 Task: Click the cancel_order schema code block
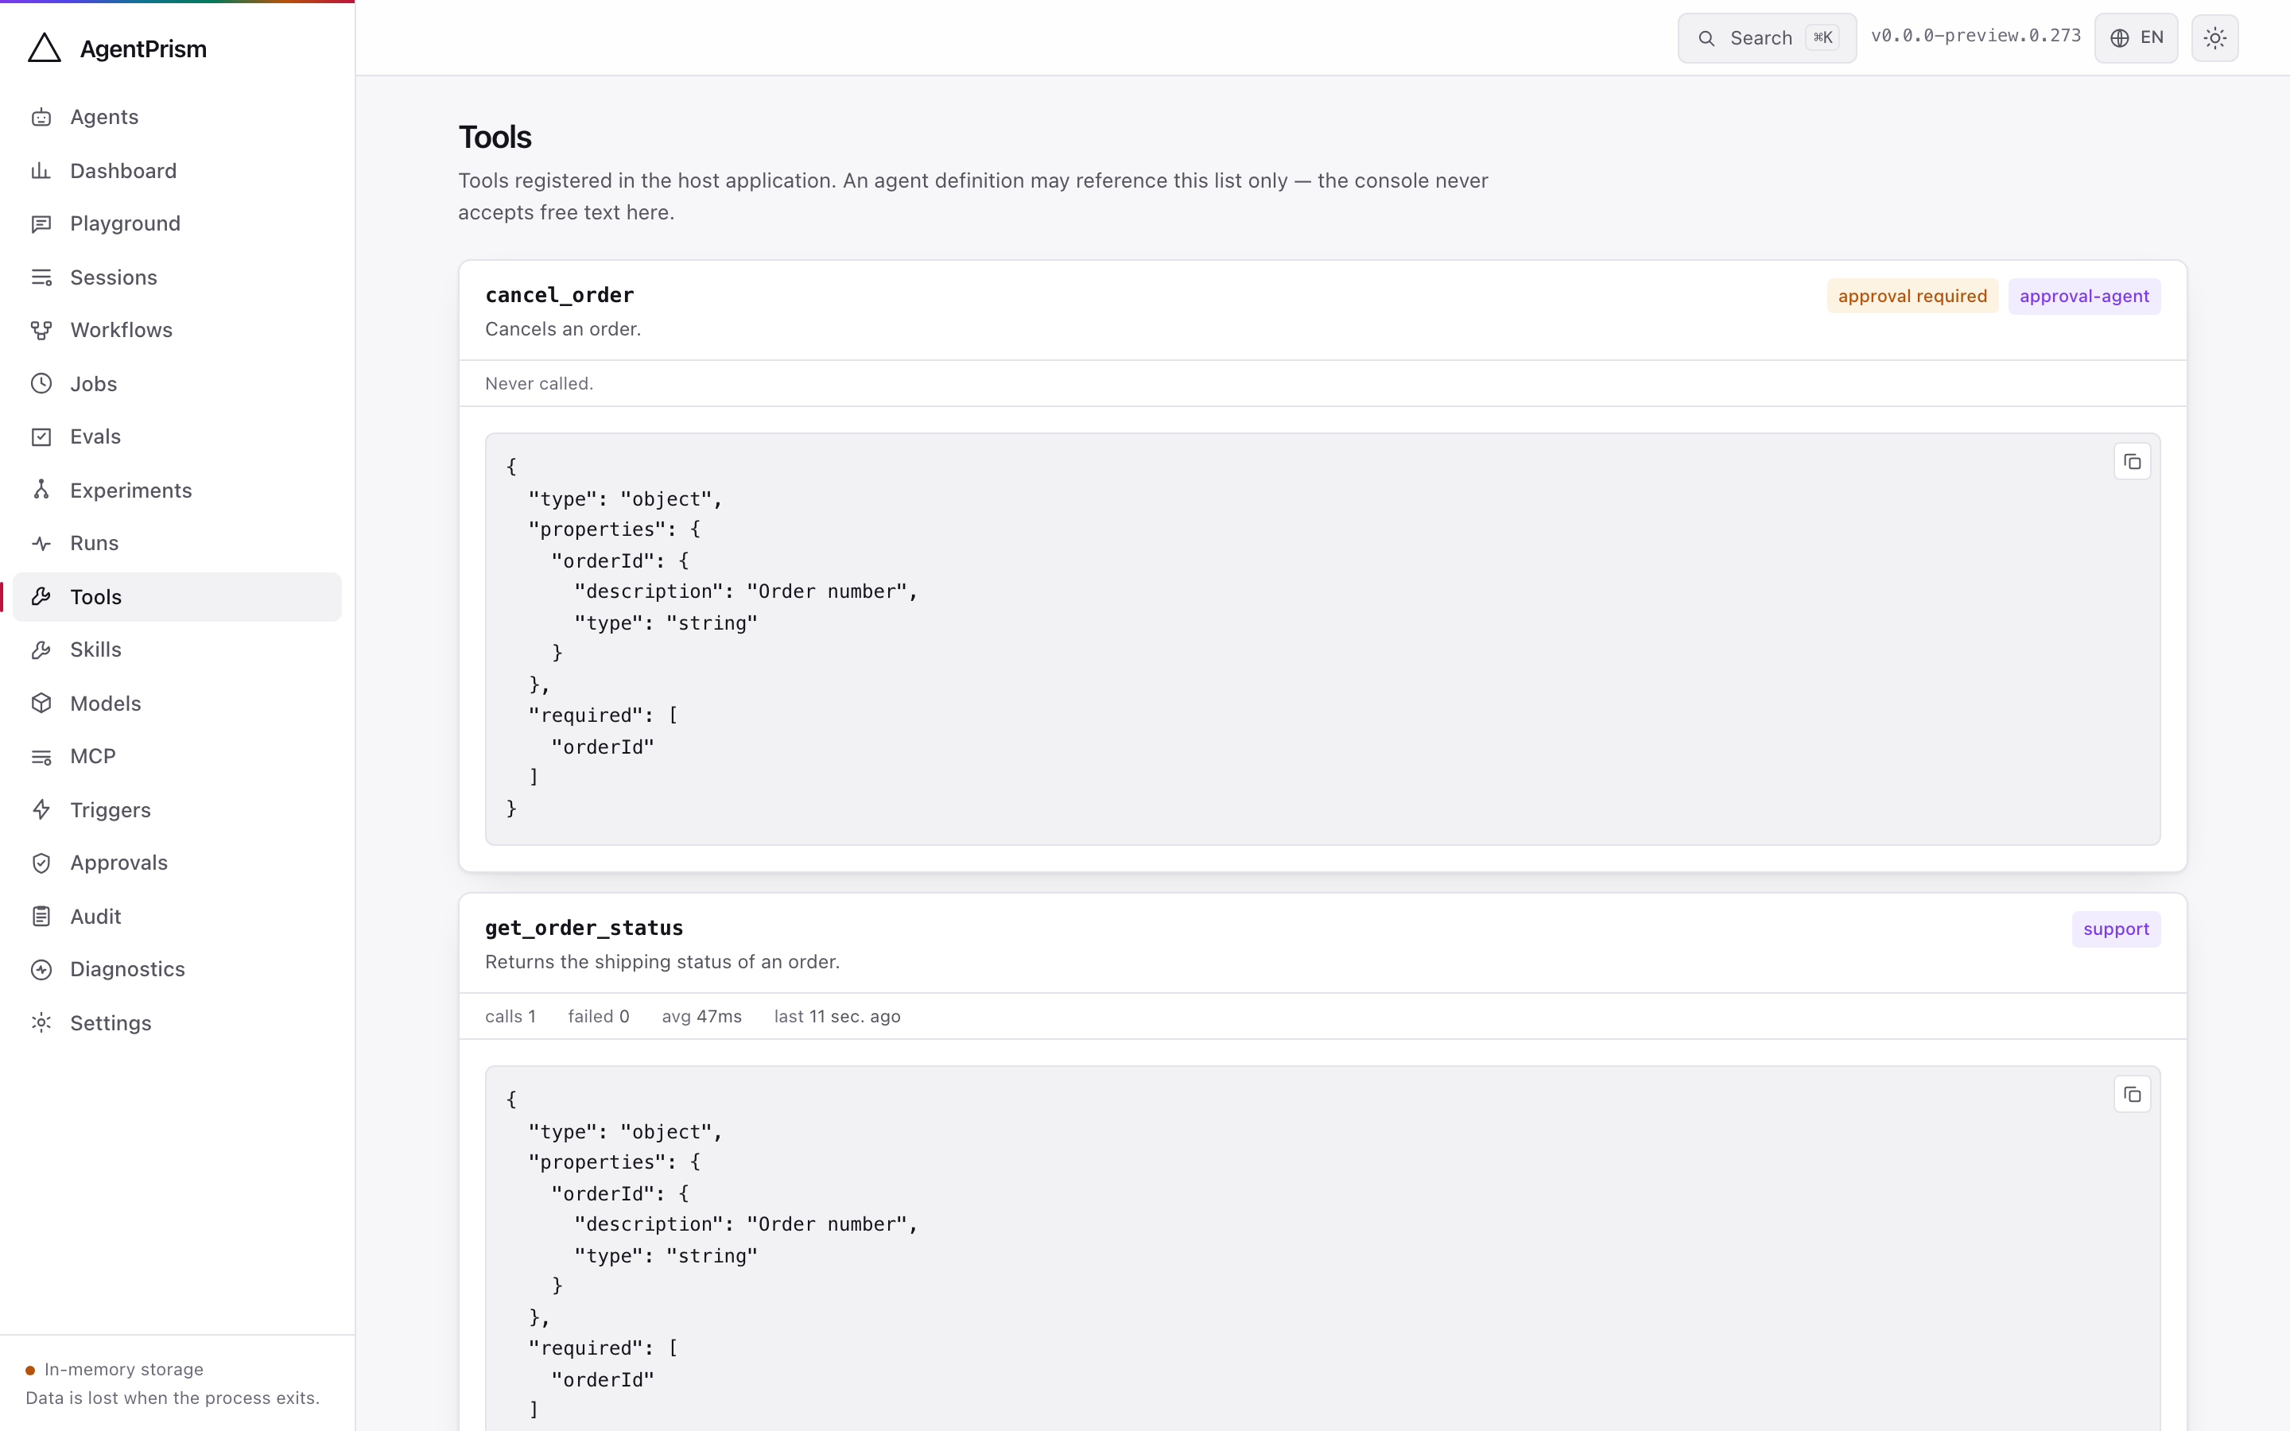1322,639
